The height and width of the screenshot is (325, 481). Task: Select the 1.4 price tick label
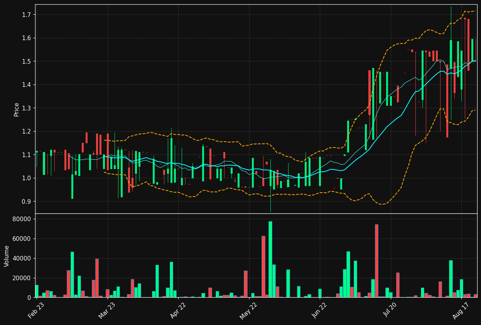point(27,85)
